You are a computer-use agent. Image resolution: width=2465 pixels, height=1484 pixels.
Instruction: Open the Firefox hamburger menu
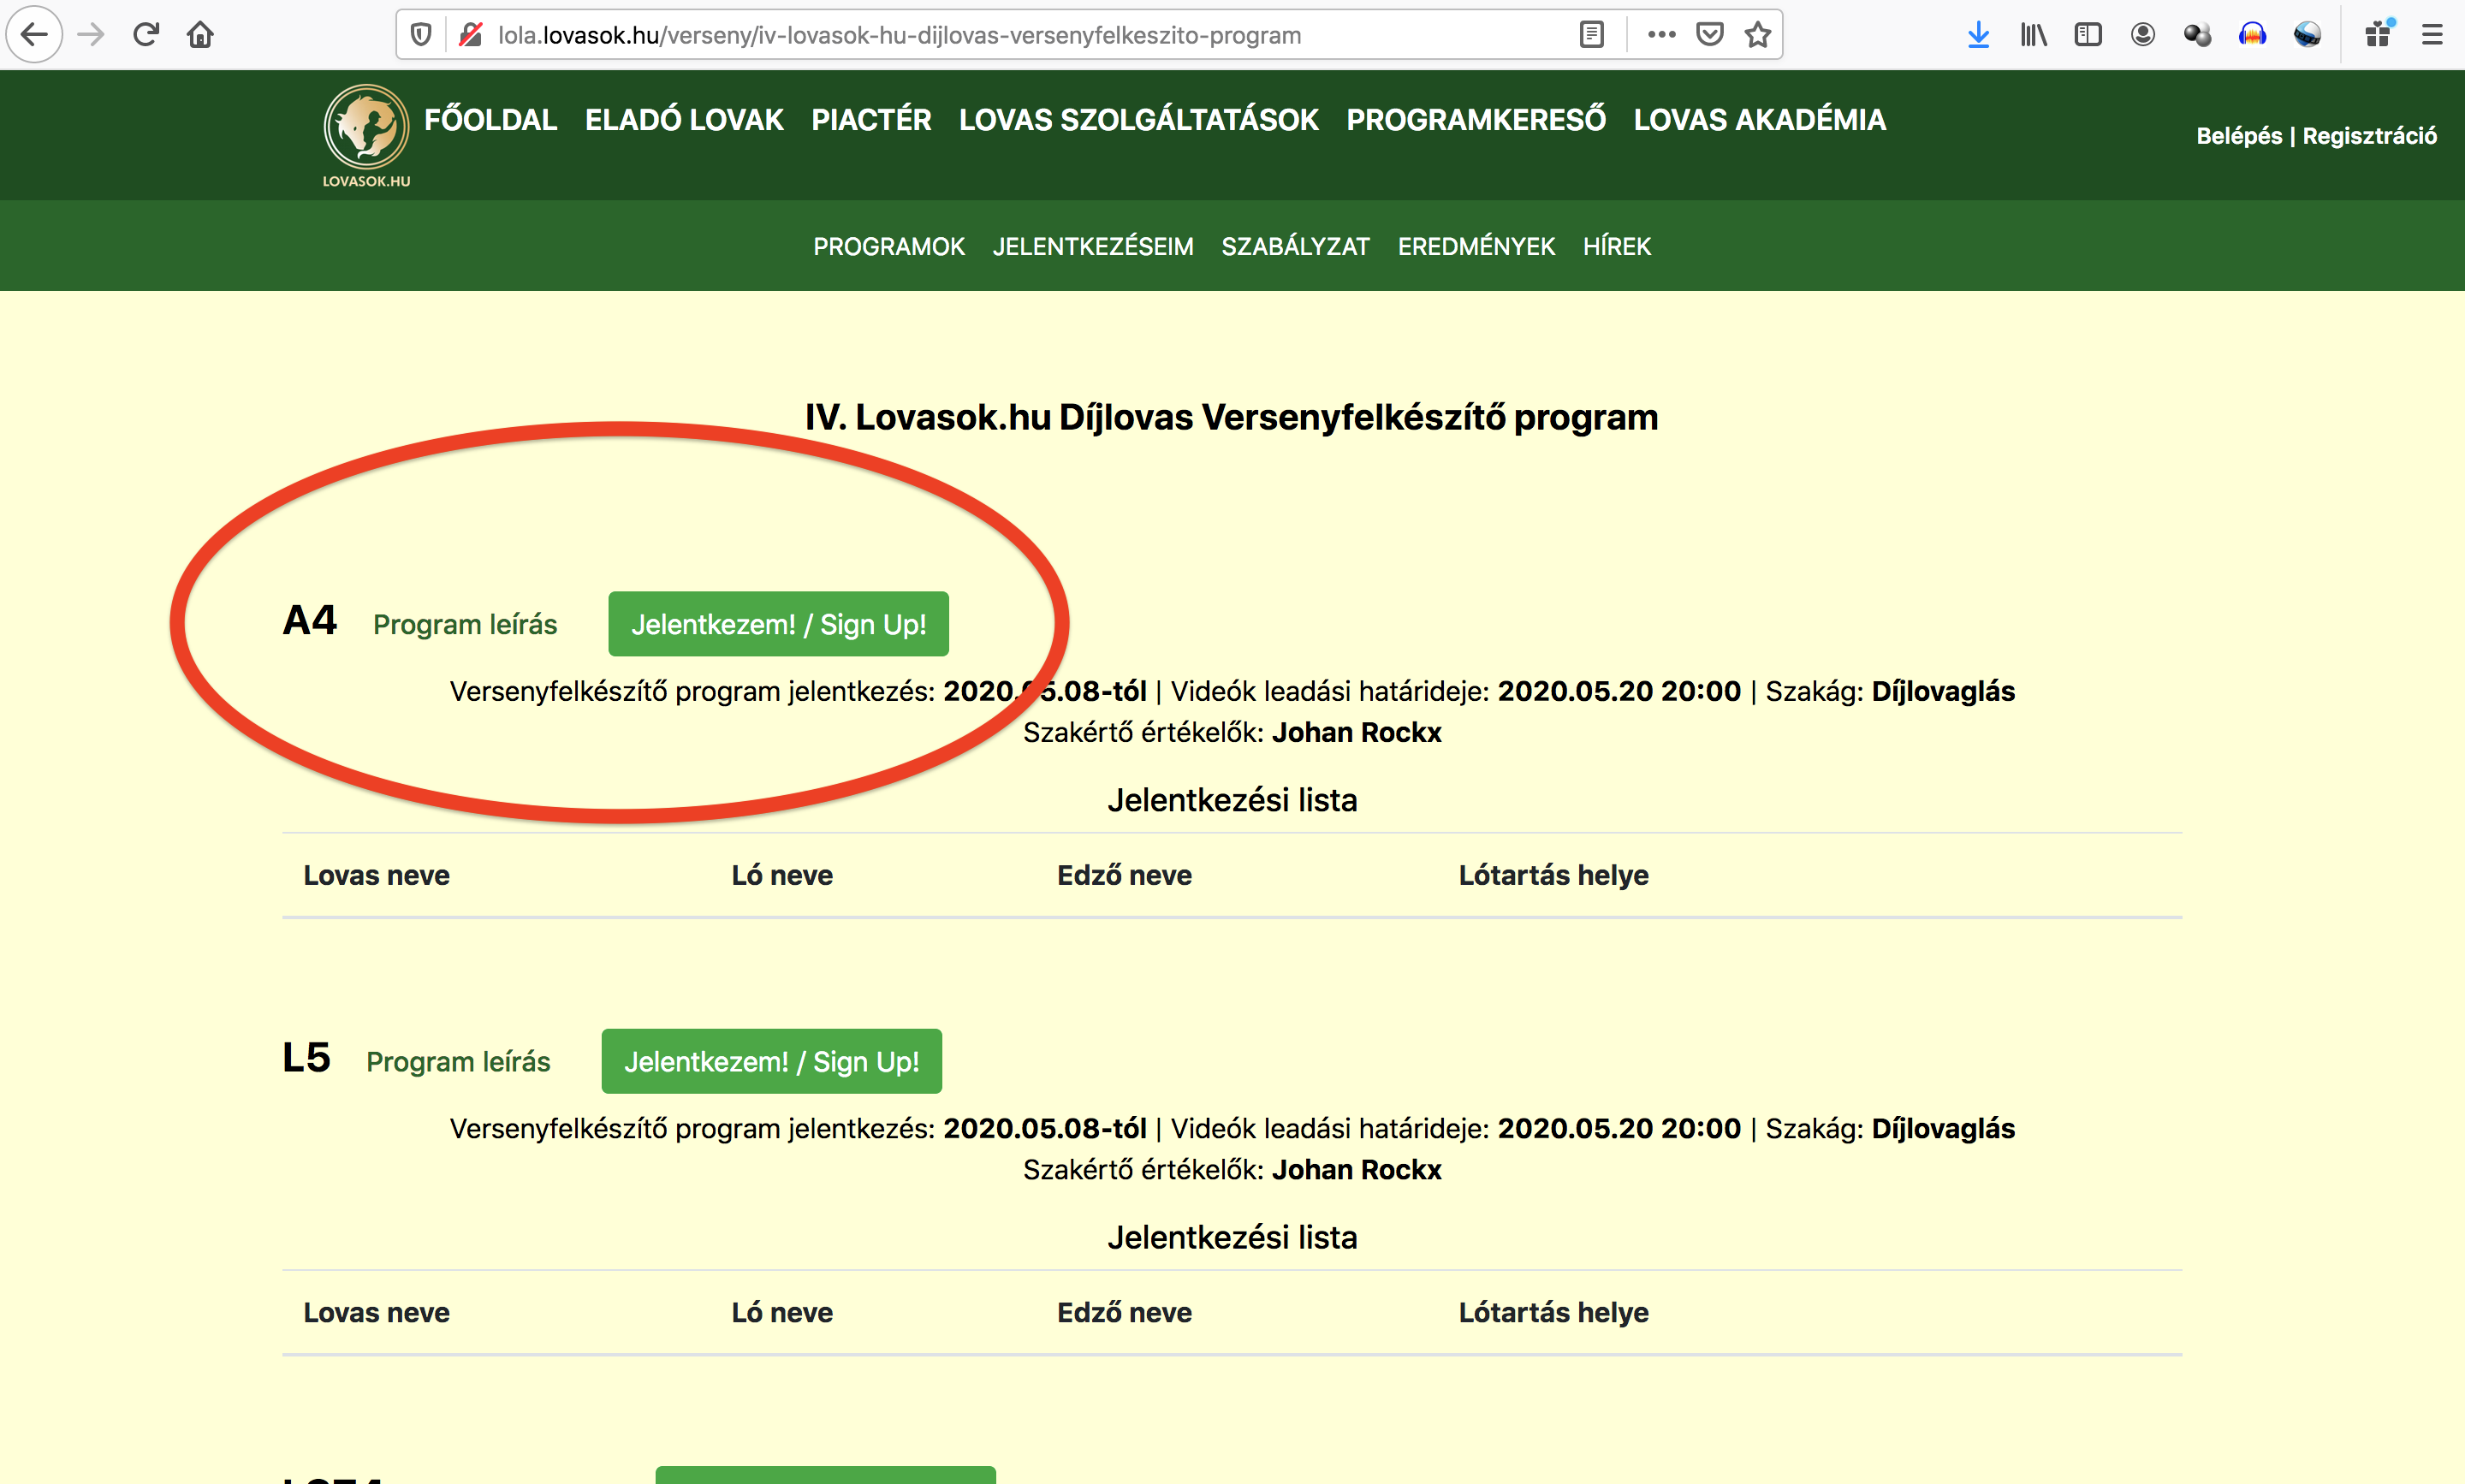tap(2432, 35)
